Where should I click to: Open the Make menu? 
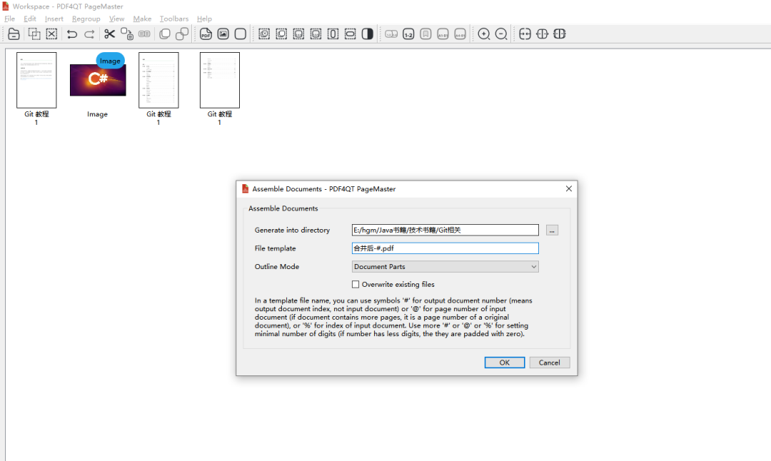pyautogui.click(x=142, y=19)
